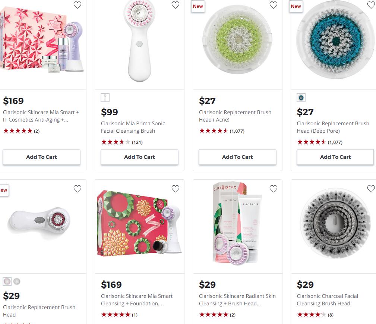Favorite the Acne Replacement Brush Head
Image resolution: width=376 pixels, height=324 pixels.
pos(273,5)
